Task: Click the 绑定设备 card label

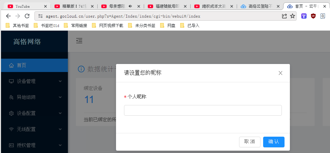Action: click(93, 88)
